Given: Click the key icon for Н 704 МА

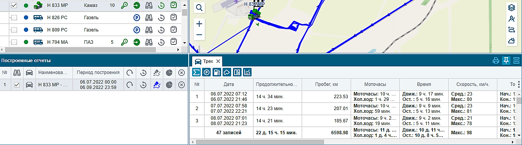Looking at the screenshot, I should click(124, 42).
